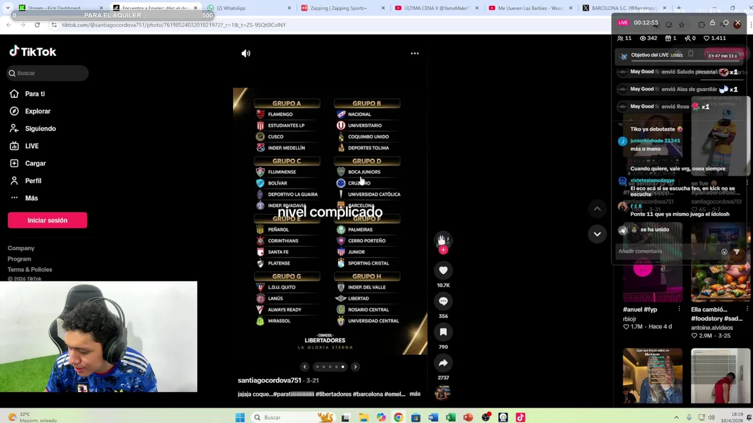Open File Explorer from the taskbar
The image size is (753, 423).
coord(364,418)
